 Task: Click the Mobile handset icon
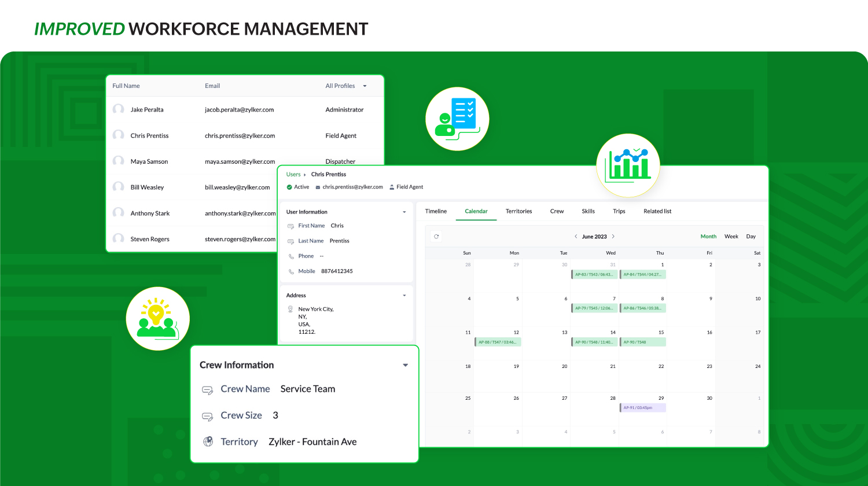coord(291,271)
